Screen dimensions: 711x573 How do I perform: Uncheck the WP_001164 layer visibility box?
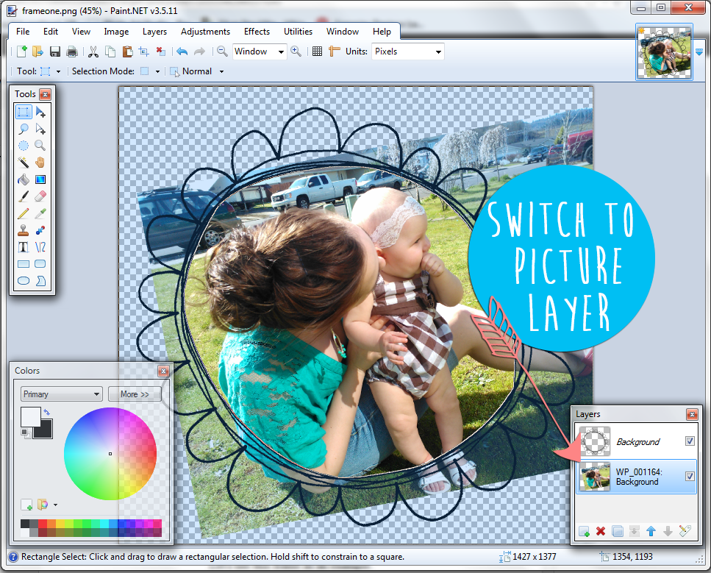tap(689, 477)
